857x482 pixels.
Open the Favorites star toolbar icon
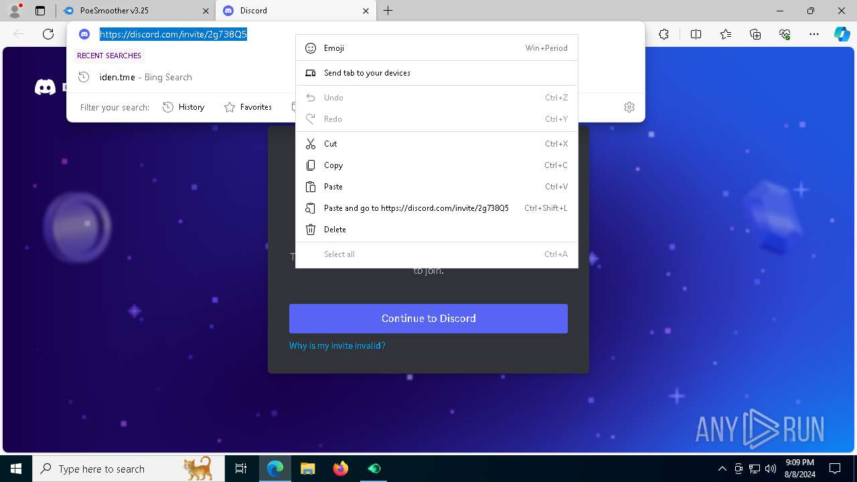point(726,34)
